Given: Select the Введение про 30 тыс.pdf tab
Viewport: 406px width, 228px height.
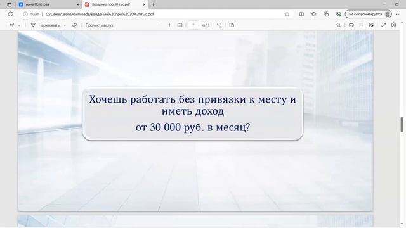Looking at the screenshot, I should tap(115, 4).
